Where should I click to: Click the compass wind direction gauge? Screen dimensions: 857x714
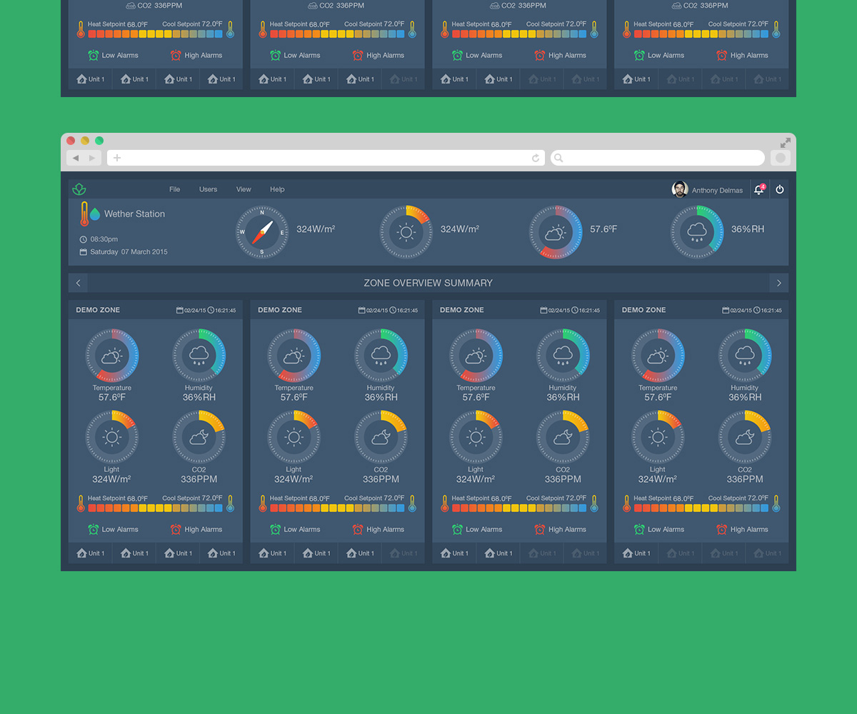pyautogui.click(x=262, y=232)
